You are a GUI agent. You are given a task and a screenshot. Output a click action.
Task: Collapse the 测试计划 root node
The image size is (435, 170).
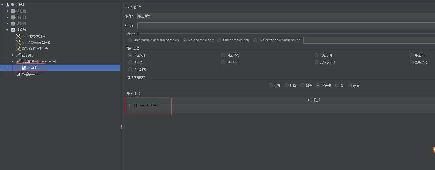click(x=2, y=5)
